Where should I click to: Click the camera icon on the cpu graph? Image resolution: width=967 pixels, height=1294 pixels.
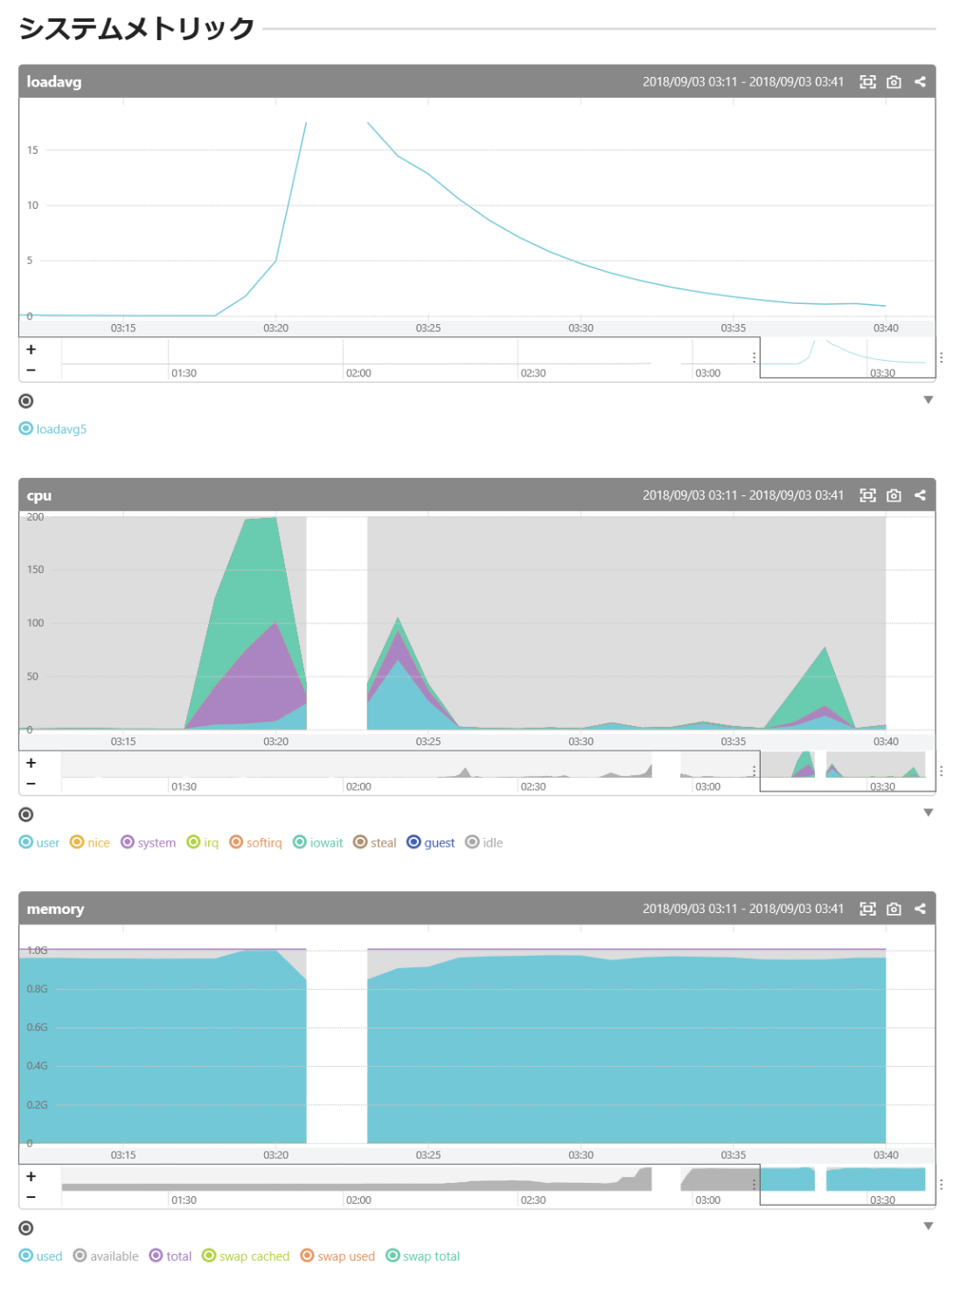pos(894,495)
